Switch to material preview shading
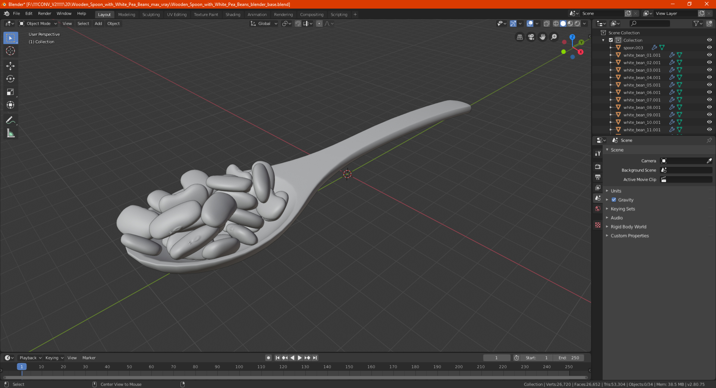716x388 pixels. [570, 24]
